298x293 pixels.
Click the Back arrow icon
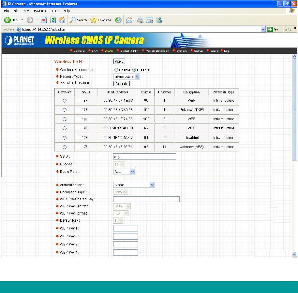tap(7, 20)
